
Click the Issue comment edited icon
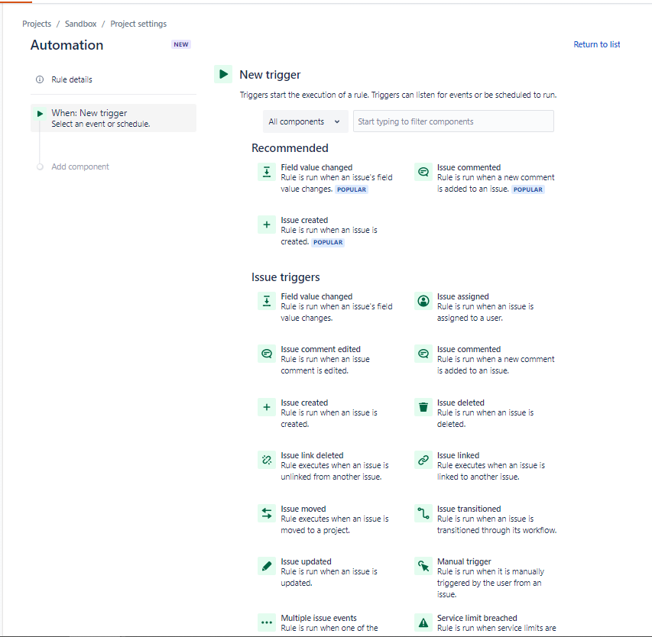tap(267, 354)
